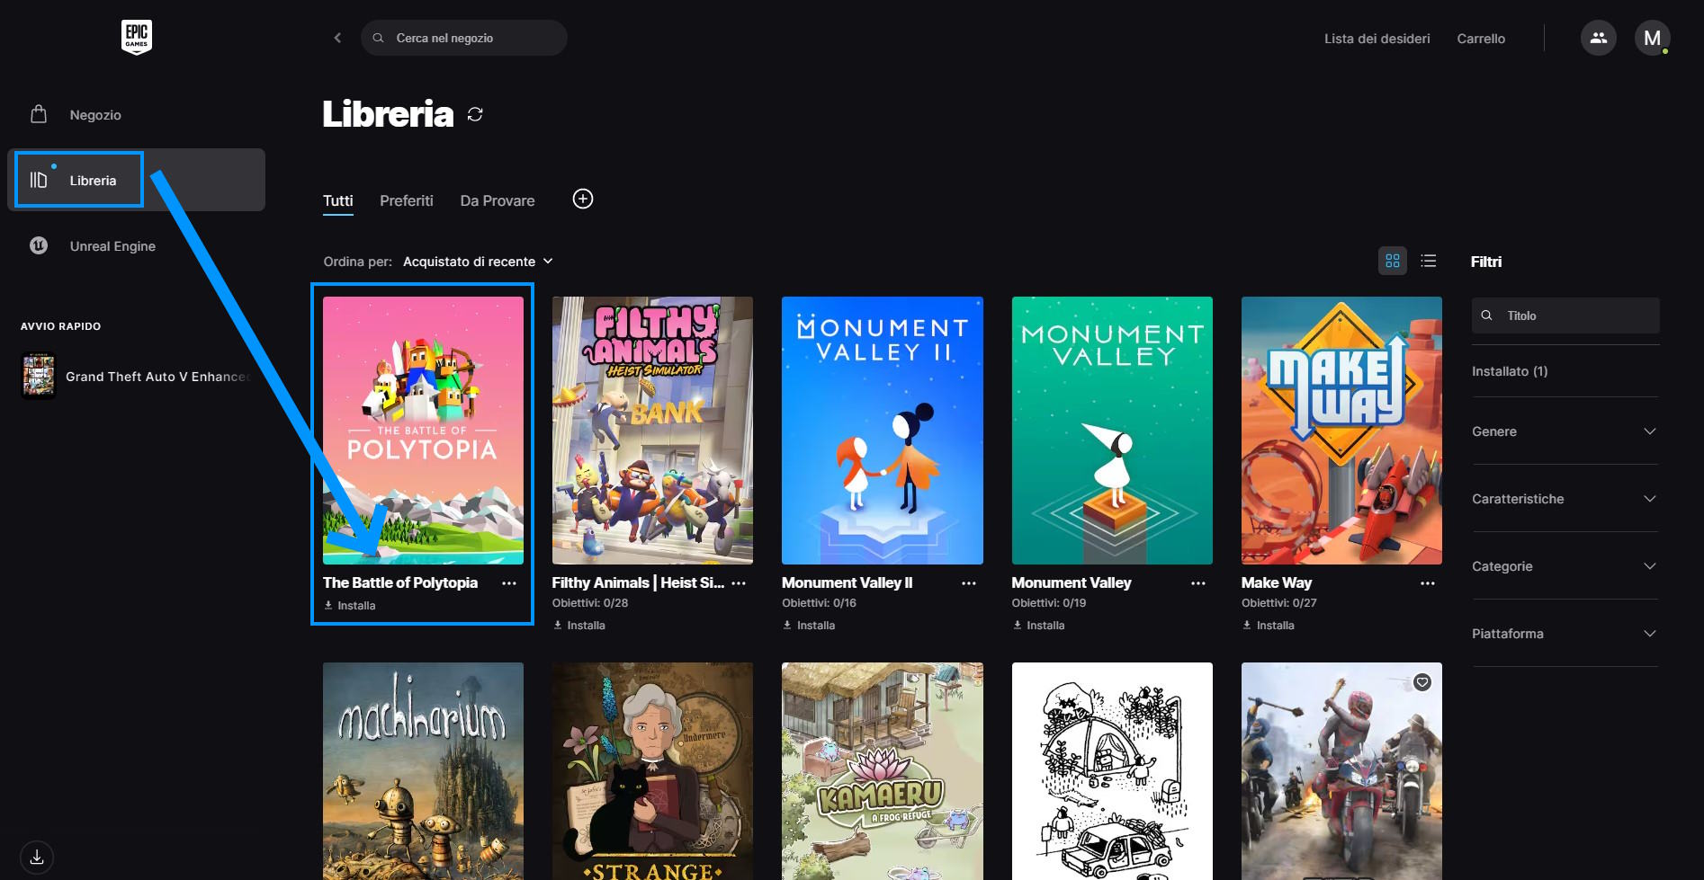The width and height of the screenshot is (1704, 880).
Task: Click Obiettivi: 0/27 under Make Way
Action: (x=1278, y=603)
